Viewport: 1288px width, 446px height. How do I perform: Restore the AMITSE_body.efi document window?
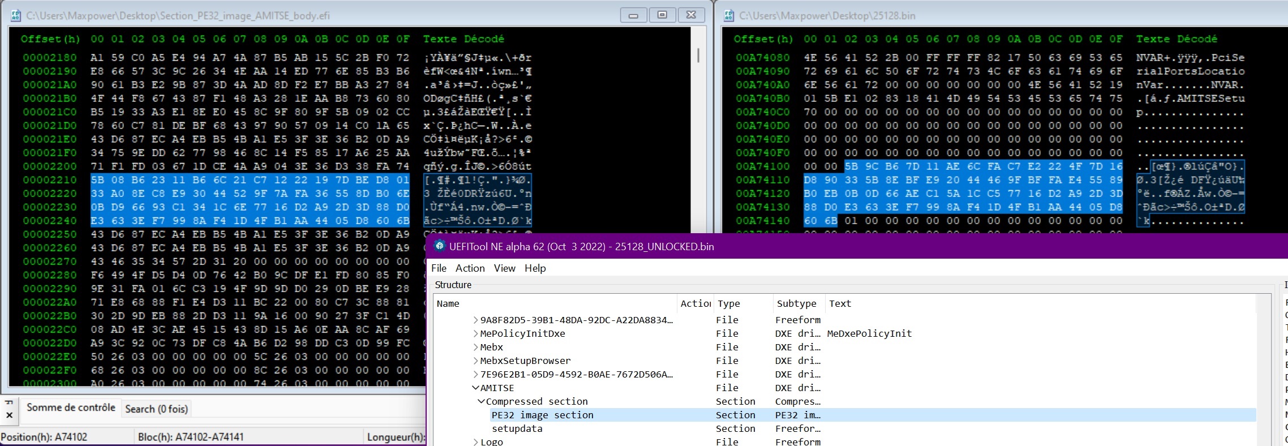pyautogui.click(x=662, y=15)
